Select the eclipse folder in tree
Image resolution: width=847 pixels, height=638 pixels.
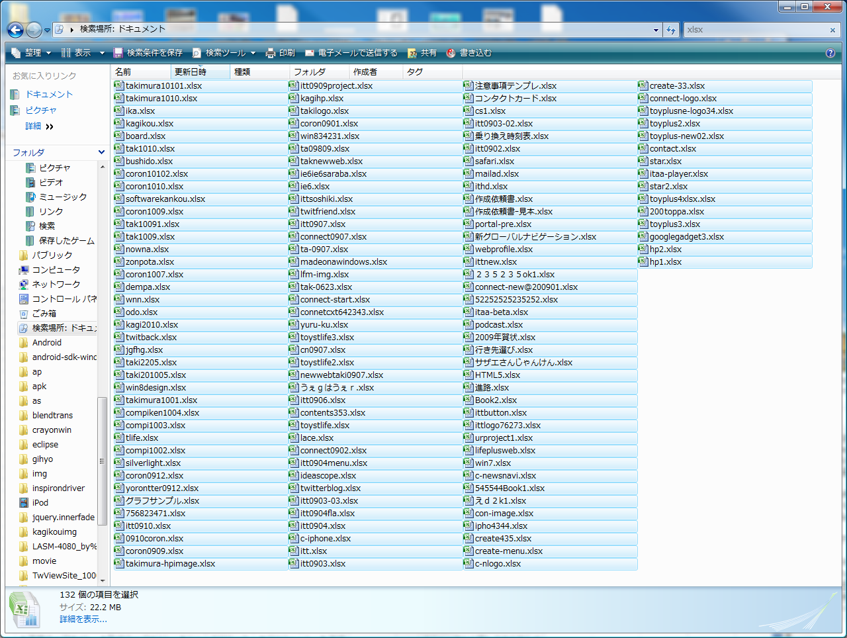tap(45, 445)
